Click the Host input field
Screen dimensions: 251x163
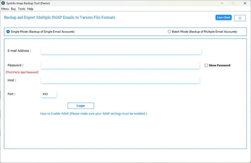point(120,80)
